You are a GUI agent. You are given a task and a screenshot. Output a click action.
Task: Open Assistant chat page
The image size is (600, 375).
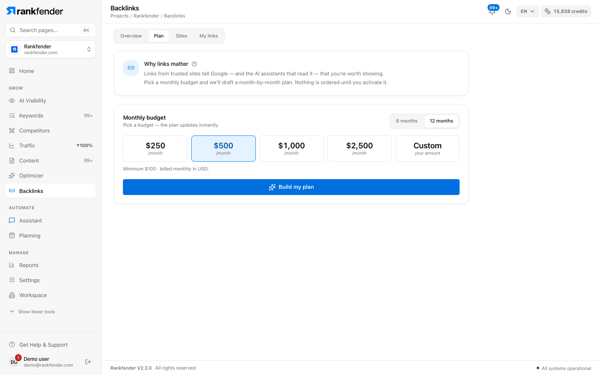coord(50,220)
